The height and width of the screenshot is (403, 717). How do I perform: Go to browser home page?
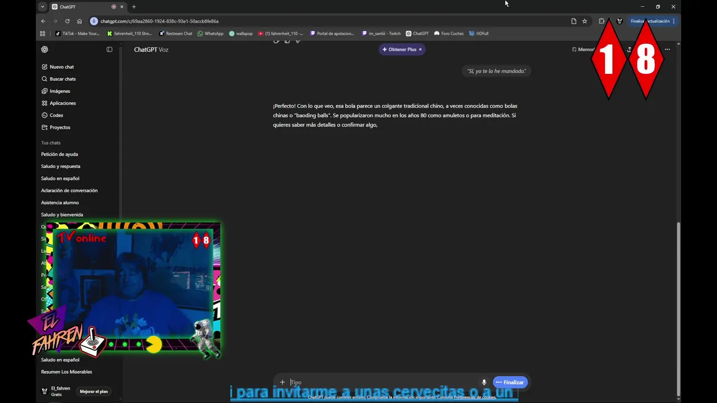(80, 21)
